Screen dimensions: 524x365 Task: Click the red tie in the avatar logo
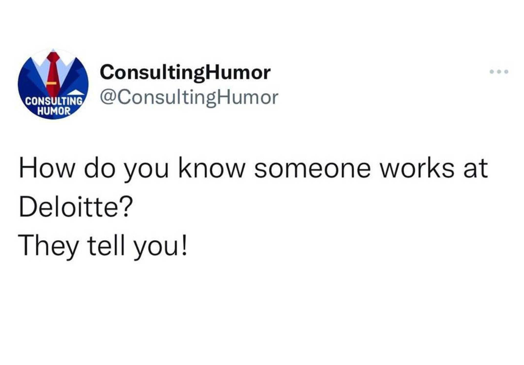(x=53, y=73)
